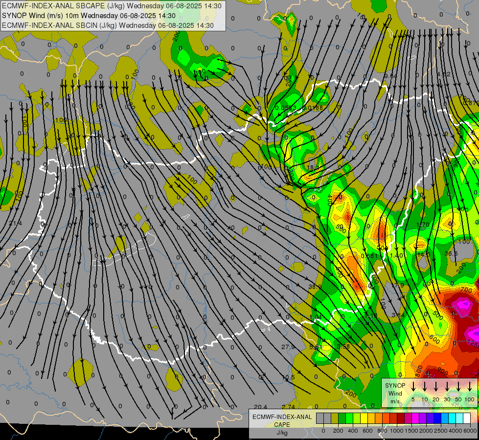
Task: Click the 3.64 value on map
Action: (398, 315)
